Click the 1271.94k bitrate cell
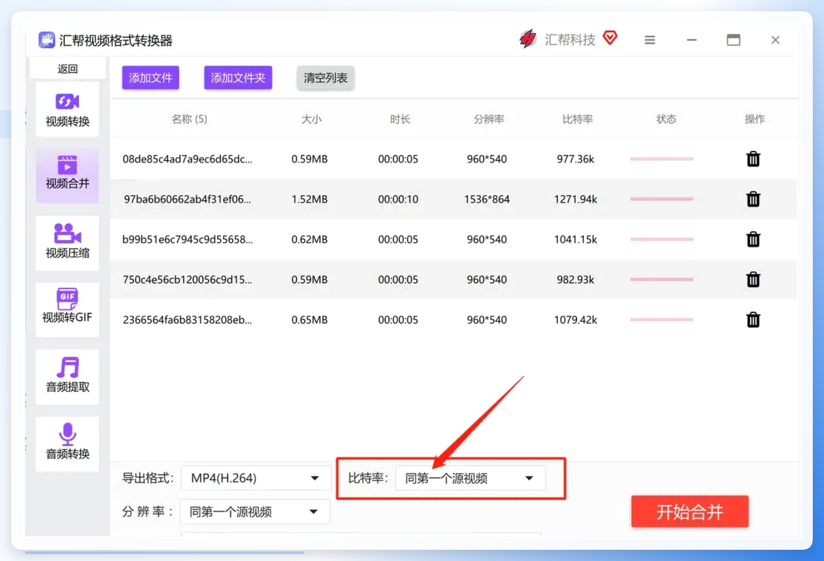 coord(575,199)
